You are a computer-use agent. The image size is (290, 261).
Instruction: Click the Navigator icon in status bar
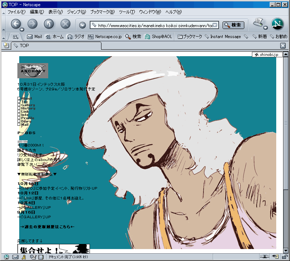(x=7, y=257)
